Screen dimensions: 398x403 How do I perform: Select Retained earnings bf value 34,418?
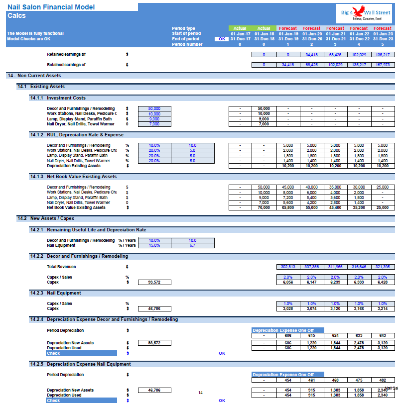[x=311, y=55]
